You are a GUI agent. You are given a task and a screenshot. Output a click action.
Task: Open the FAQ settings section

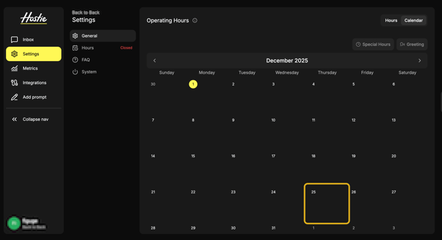103,60
